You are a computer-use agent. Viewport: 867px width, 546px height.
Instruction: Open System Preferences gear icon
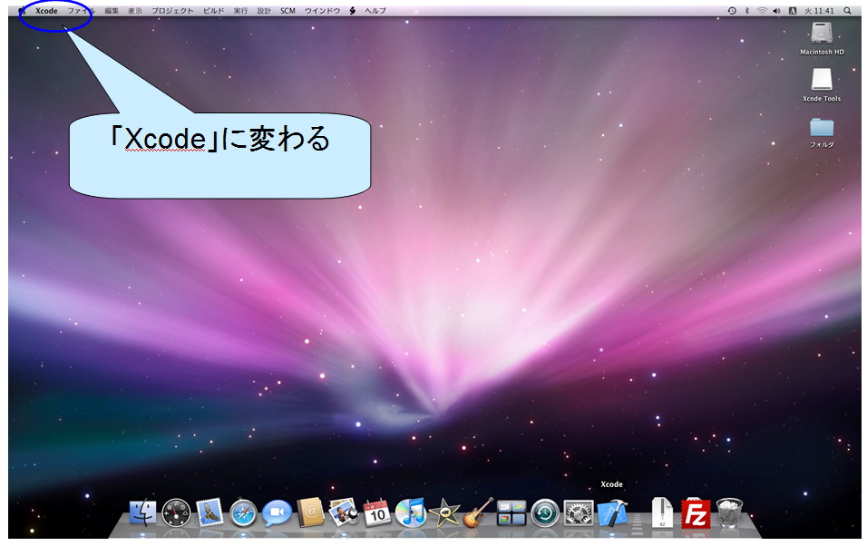[579, 513]
